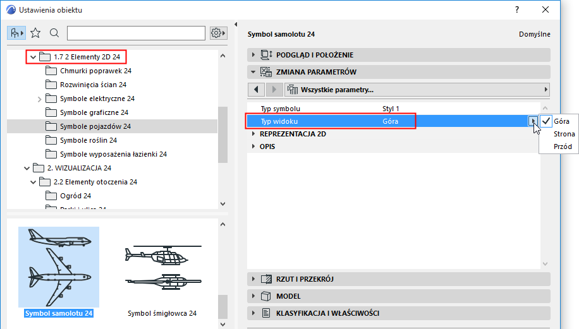Open the Ogród 24 folder
Screen dimensions: 579x329
[x=75, y=196]
